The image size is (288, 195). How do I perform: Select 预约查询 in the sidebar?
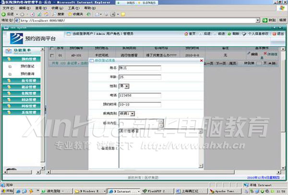[27, 74]
